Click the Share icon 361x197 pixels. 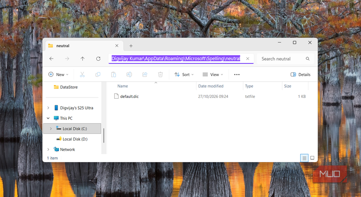point(145,75)
